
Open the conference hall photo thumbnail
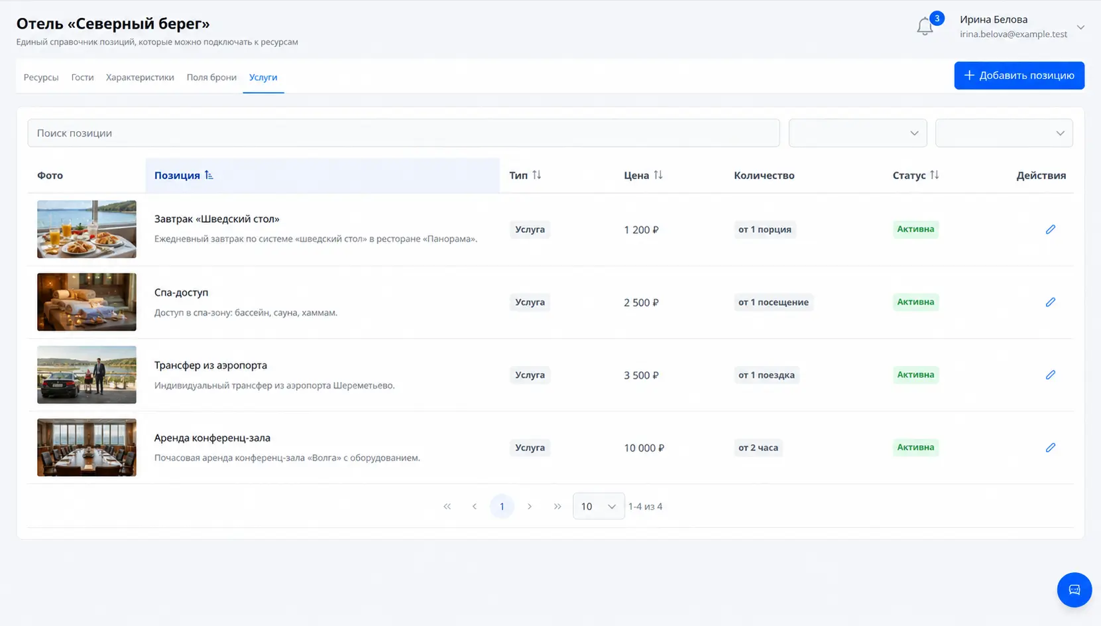87,448
